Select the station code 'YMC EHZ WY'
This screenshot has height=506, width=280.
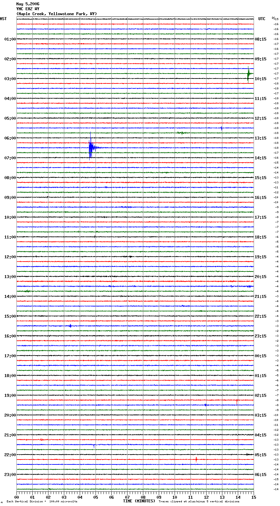(x=28, y=9)
